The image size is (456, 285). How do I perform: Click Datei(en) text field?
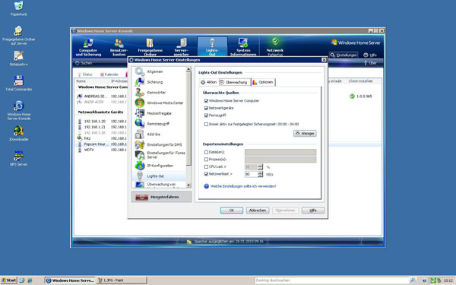(x=280, y=152)
